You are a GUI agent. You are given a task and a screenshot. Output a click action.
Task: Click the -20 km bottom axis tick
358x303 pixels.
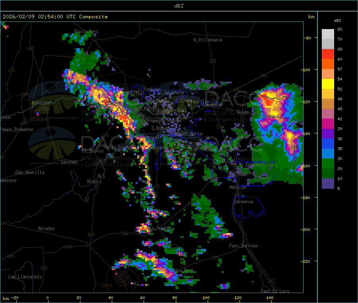pyautogui.click(x=15, y=297)
